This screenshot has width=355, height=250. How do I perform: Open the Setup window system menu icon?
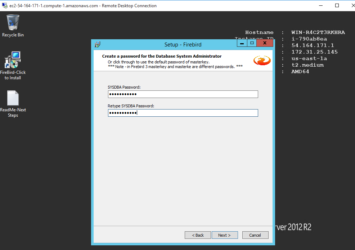click(97, 44)
